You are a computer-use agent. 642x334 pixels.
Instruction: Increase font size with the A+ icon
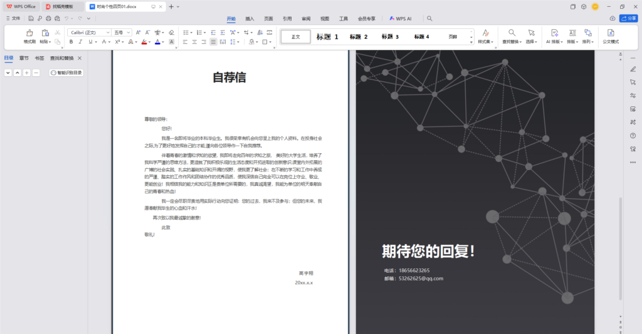click(x=139, y=33)
